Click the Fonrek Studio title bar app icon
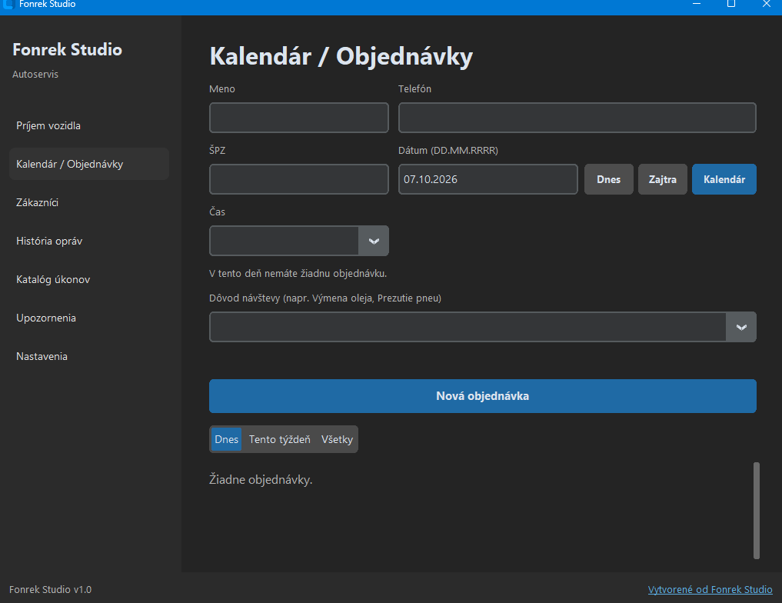The width and height of the screenshot is (782, 603). coord(8,4)
